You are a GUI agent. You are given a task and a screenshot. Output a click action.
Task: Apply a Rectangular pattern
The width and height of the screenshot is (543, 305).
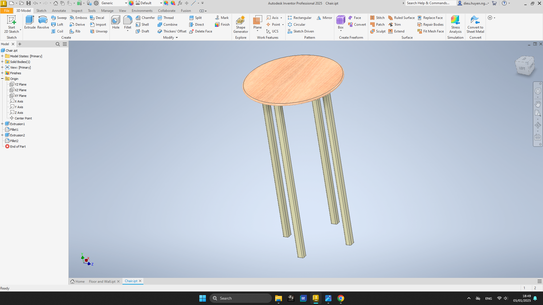coord(299,18)
